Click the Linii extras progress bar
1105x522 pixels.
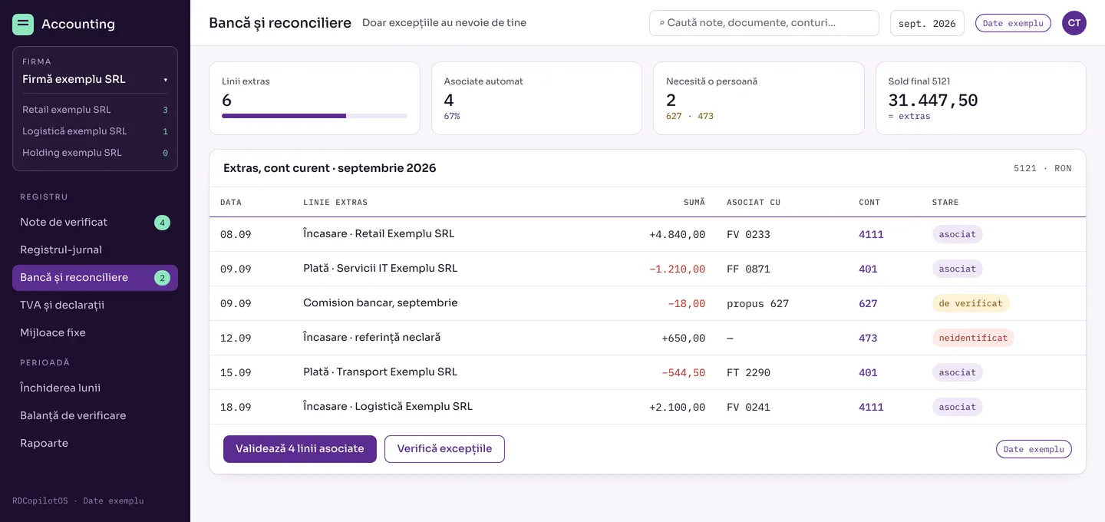315,116
